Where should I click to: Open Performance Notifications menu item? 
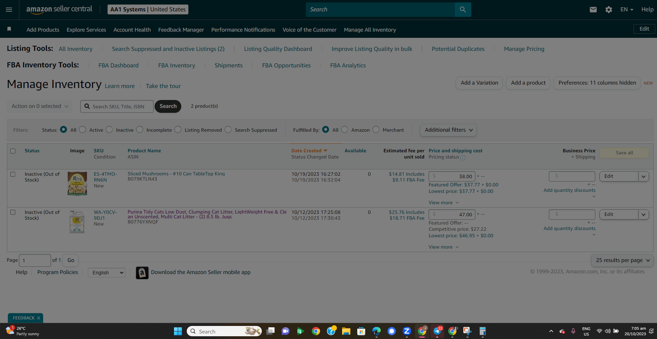point(243,30)
